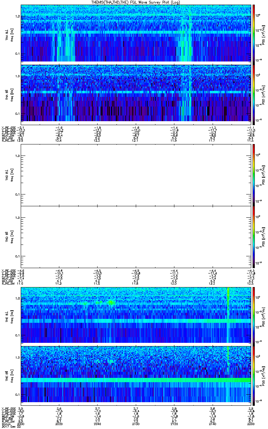Click the 'R_RE_SM' row label under THD panels

tap(8, 283)
